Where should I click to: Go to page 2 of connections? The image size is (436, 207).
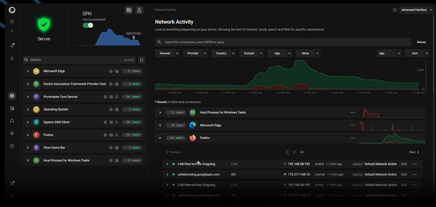(x=294, y=152)
